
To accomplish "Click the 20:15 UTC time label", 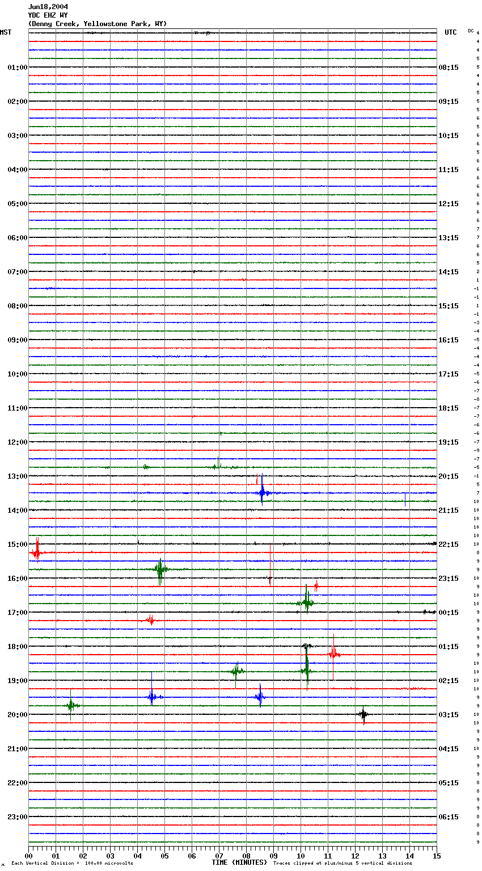I will tap(449, 476).
